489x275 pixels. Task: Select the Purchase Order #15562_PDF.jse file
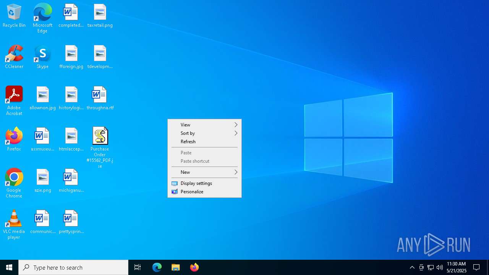[x=100, y=147]
